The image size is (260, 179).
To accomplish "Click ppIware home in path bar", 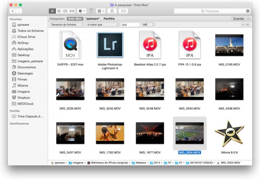I will [58, 163].
